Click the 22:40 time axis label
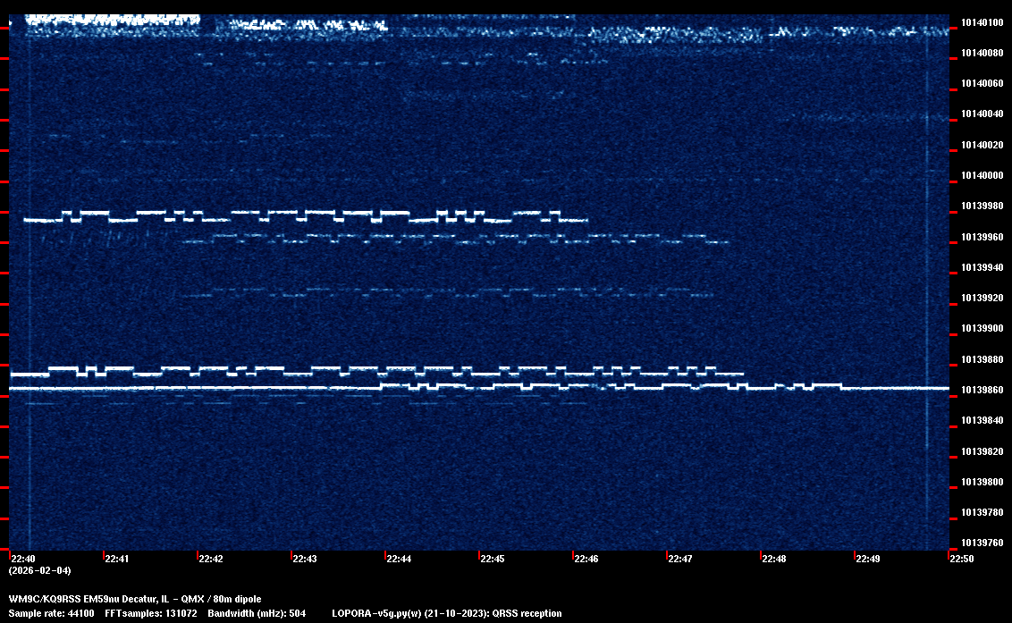 (22, 560)
